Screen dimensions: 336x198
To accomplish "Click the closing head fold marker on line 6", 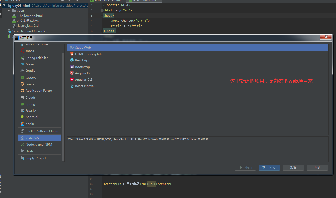I will (102, 31).
